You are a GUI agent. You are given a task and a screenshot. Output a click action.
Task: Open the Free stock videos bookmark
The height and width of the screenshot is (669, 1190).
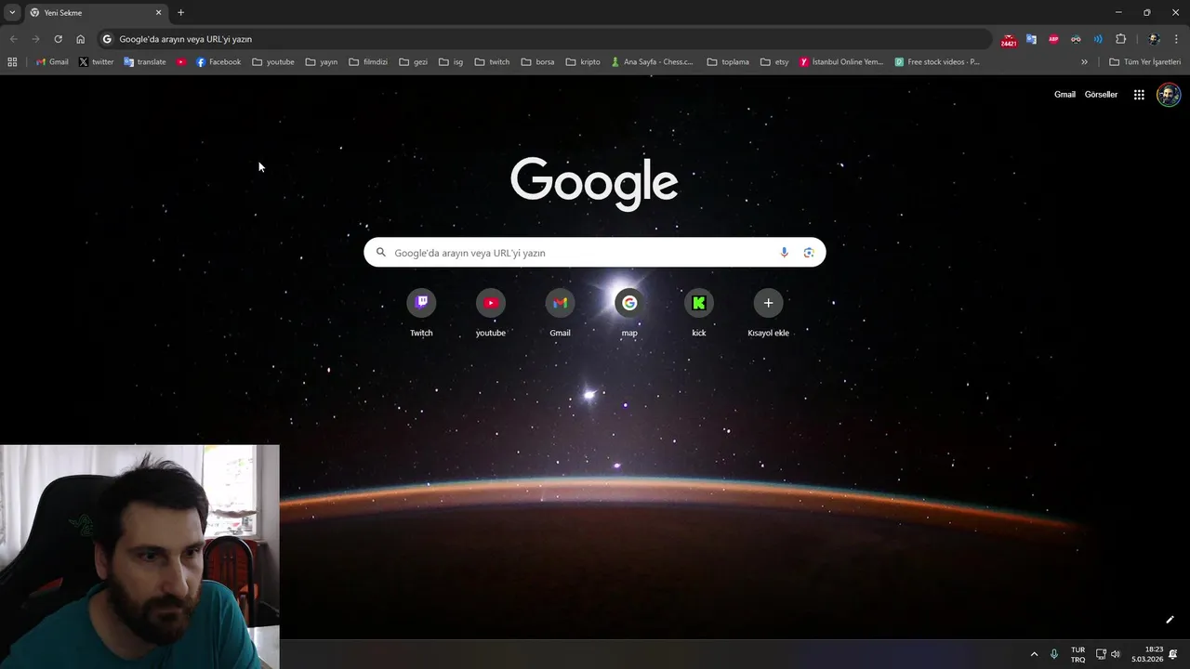tap(937, 62)
